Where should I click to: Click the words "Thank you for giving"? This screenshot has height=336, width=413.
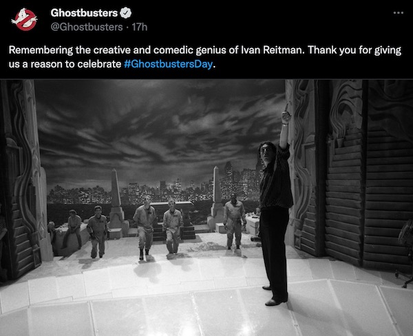[x=354, y=50]
